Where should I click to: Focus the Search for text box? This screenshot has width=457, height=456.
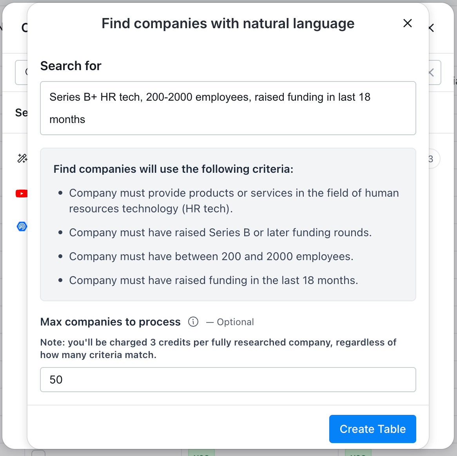(x=228, y=108)
